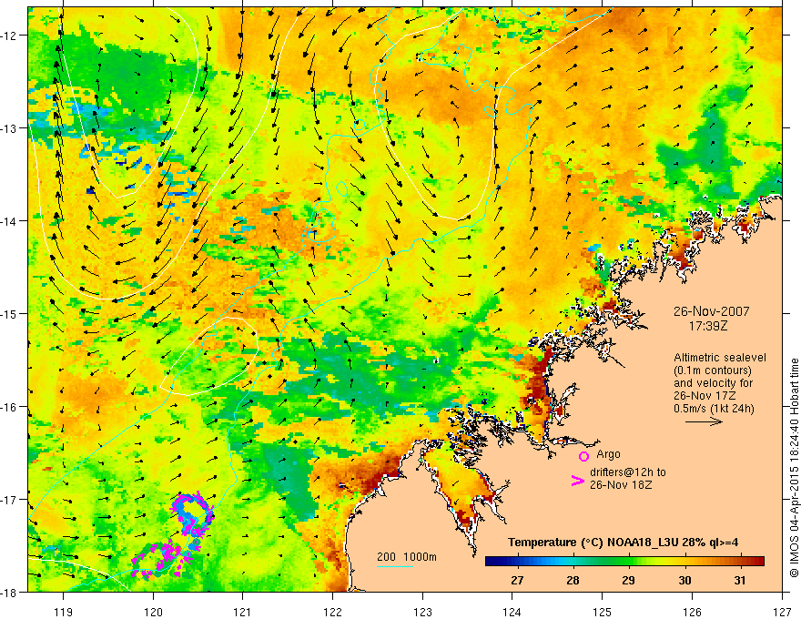Click the temperature color bar scale
This screenshot has height=619, width=801.
click(624, 562)
